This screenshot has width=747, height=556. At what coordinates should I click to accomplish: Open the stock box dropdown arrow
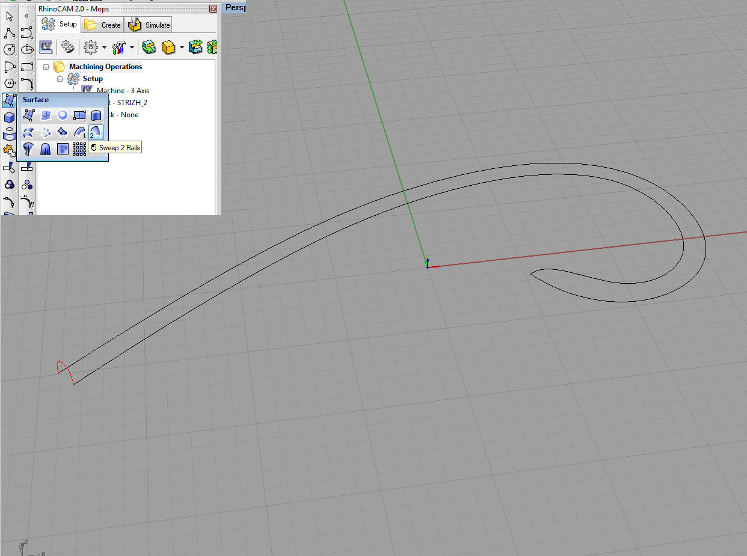click(x=181, y=47)
